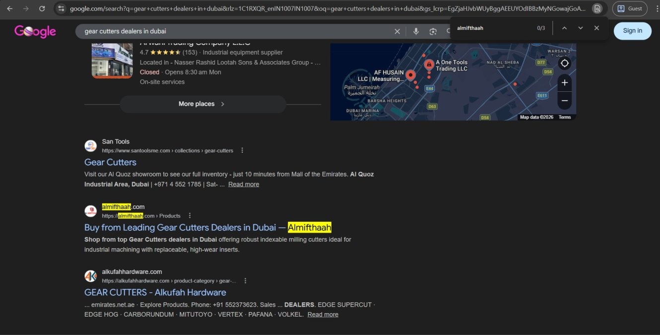
Task: Close the find-in-page bar
Action: click(x=596, y=28)
